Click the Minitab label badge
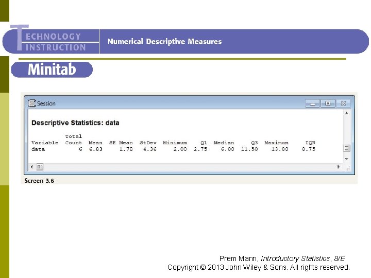This screenshot has height=278, width=371. (x=52, y=69)
